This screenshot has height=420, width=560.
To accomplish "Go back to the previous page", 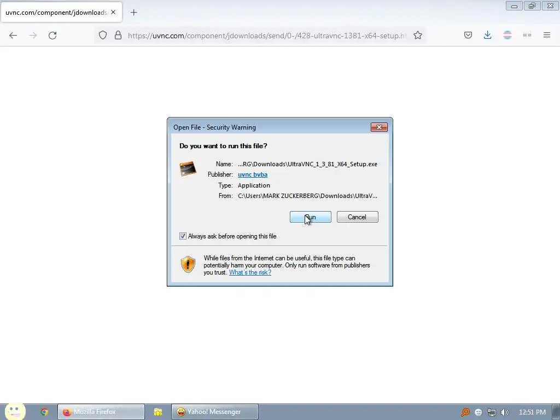I will coord(13,36).
